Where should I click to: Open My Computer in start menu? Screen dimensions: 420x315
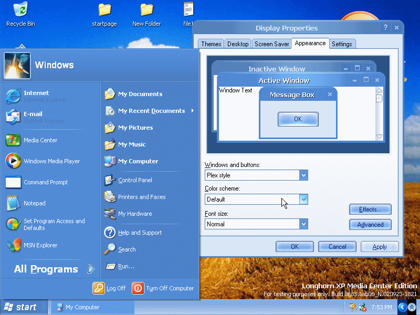131,161
